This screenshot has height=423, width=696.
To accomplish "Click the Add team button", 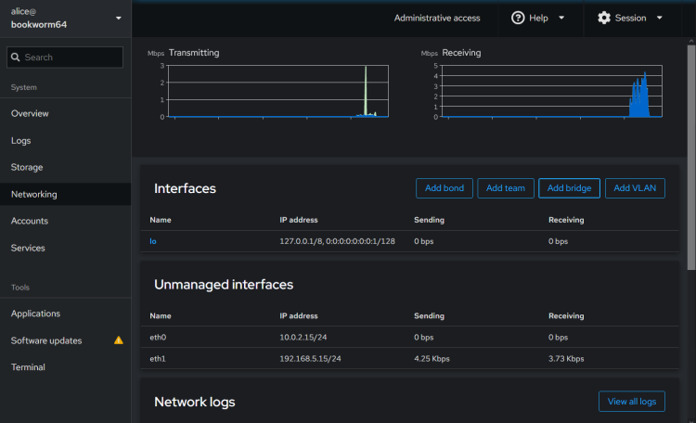I will click(506, 188).
